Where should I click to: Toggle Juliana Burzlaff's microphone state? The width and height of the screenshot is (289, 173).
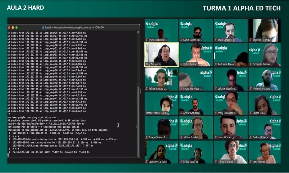click(x=181, y=137)
